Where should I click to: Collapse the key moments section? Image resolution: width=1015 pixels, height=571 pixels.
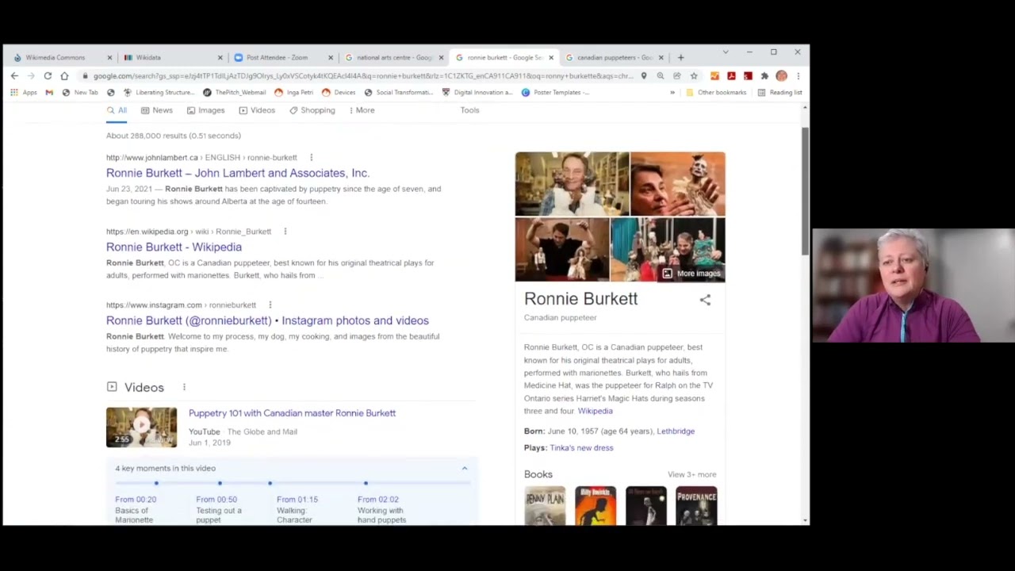465,469
